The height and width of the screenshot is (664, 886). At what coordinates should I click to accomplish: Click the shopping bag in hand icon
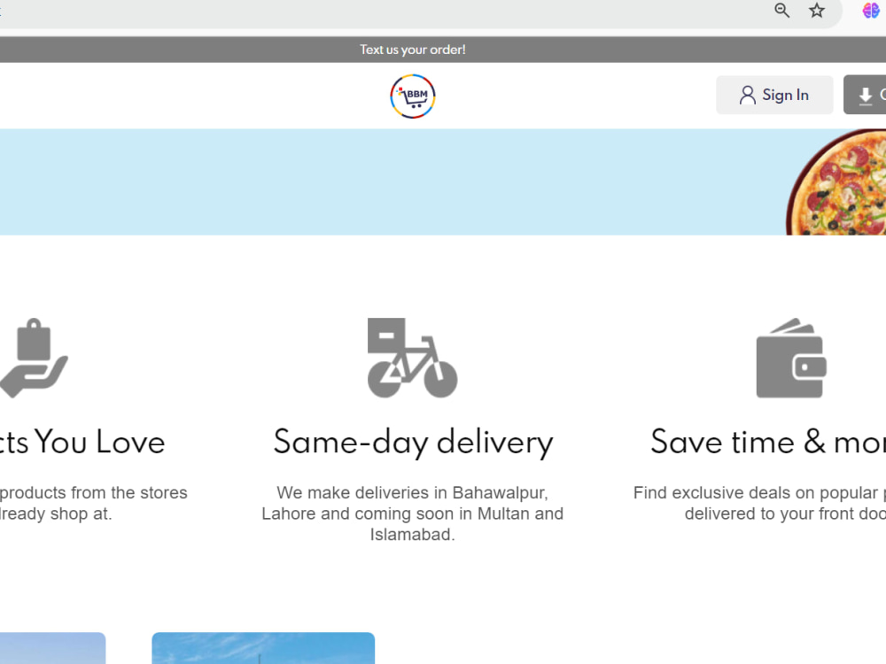click(x=34, y=358)
